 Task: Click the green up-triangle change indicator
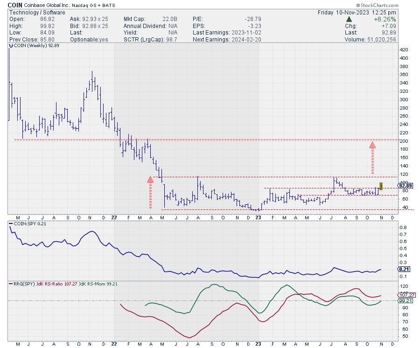349,20
